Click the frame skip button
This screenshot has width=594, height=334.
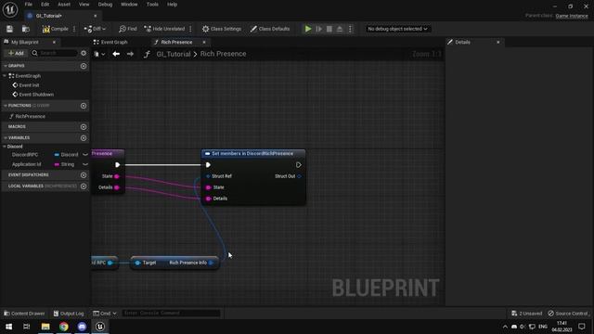coord(319,29)
